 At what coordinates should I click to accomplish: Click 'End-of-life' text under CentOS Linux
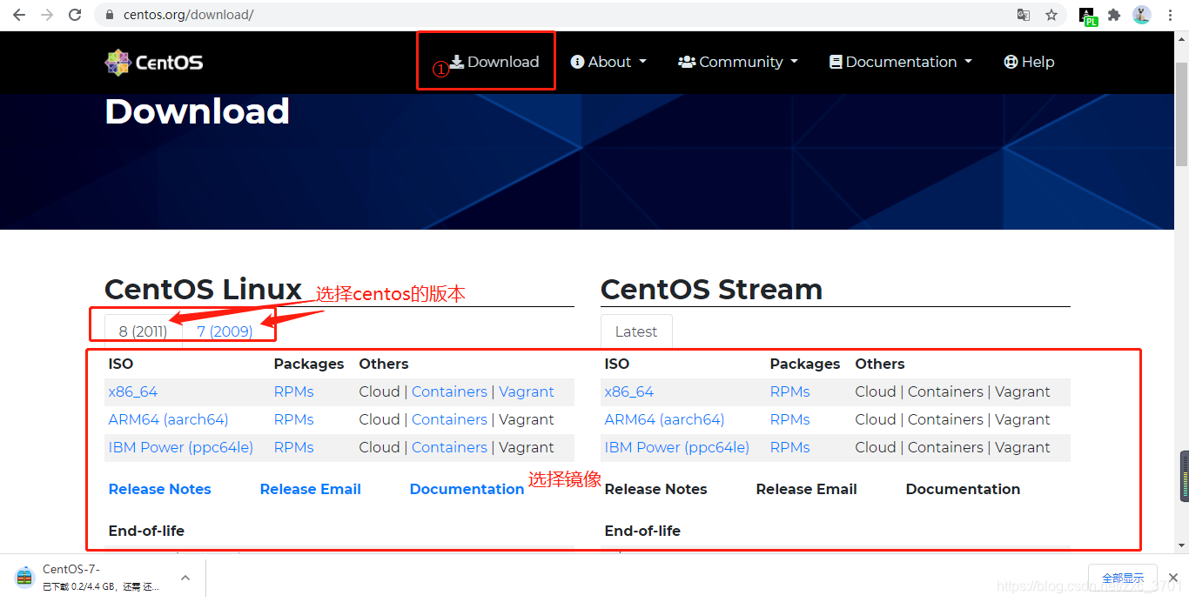(146, 531)
